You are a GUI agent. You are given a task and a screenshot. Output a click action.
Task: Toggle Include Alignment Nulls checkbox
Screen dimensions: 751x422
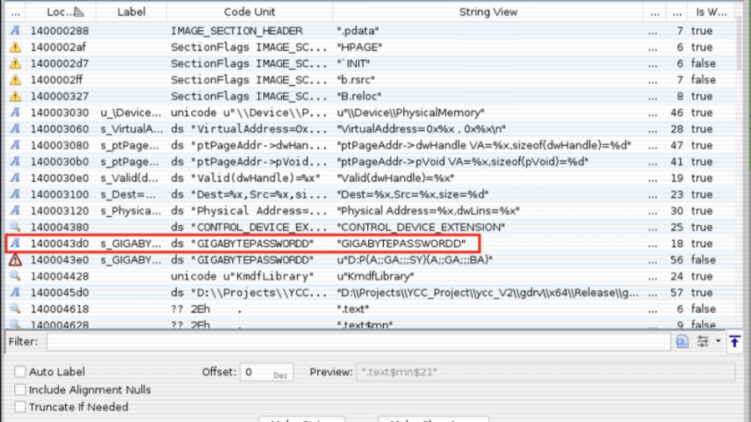(x=20, y=390)
